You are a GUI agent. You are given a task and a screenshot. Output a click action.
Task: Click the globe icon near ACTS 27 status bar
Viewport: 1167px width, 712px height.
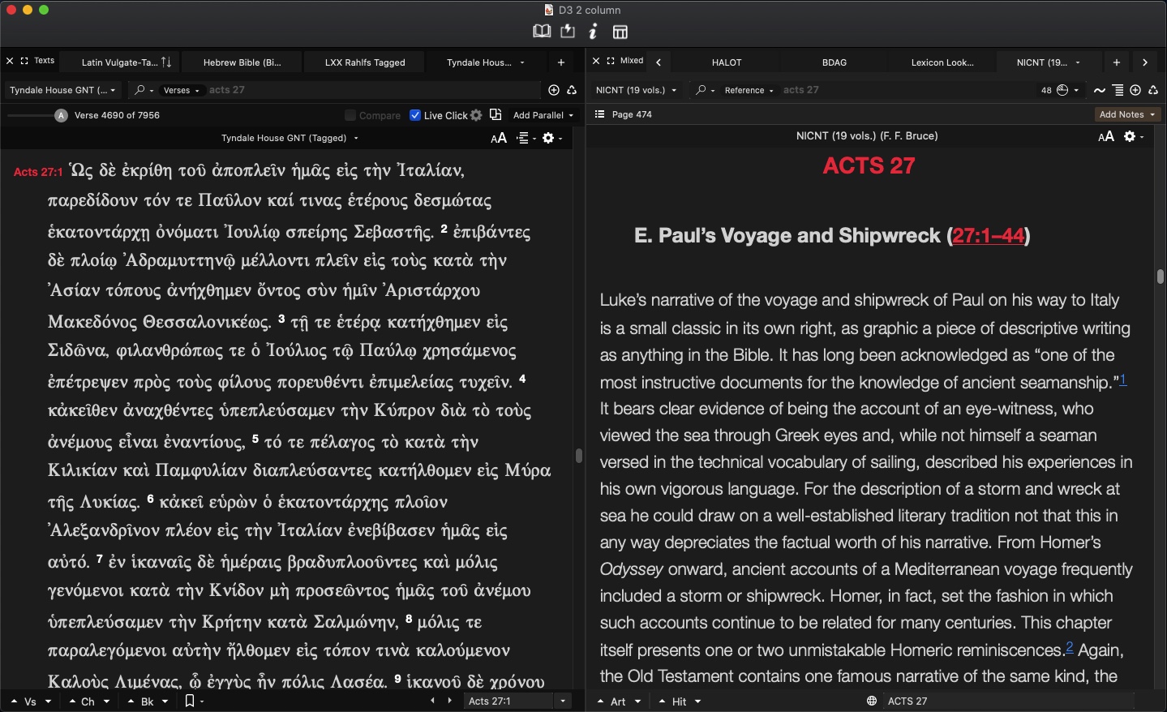coord(871,701)
